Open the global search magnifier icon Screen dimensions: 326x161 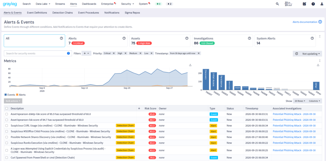[277, 4]
